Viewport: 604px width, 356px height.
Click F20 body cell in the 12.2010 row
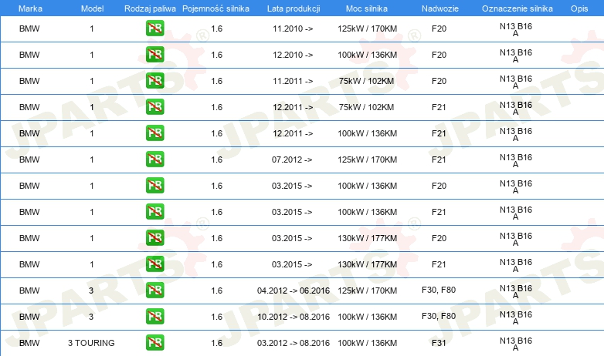439,55
